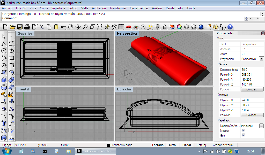This screenshot has width=265, height=155.
Task: Select the Pan view hand tool
Action: [x=70, y=27]
